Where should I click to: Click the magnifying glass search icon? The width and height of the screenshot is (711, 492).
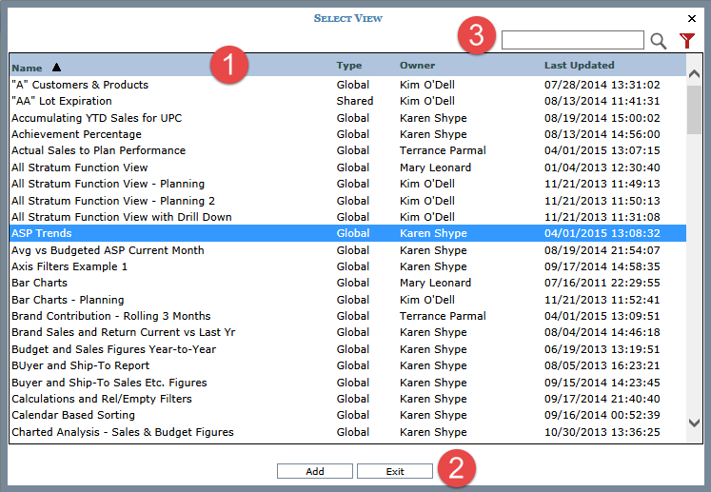tap(658, 41)
